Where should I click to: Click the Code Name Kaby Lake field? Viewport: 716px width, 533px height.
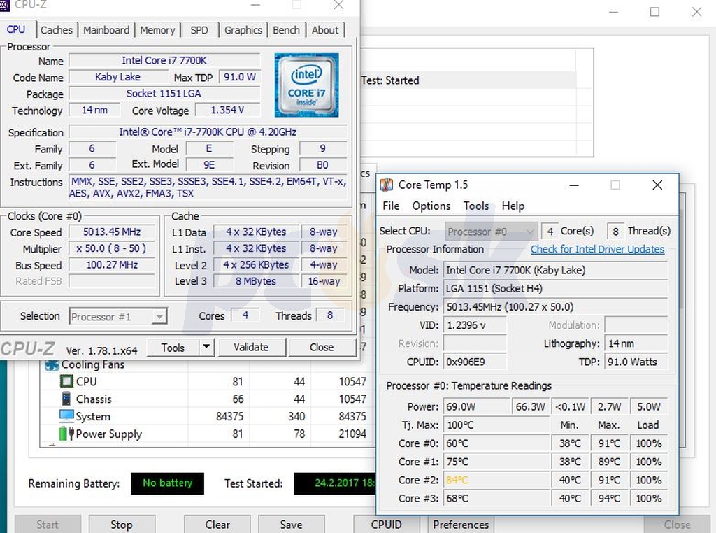click(117, 77)
